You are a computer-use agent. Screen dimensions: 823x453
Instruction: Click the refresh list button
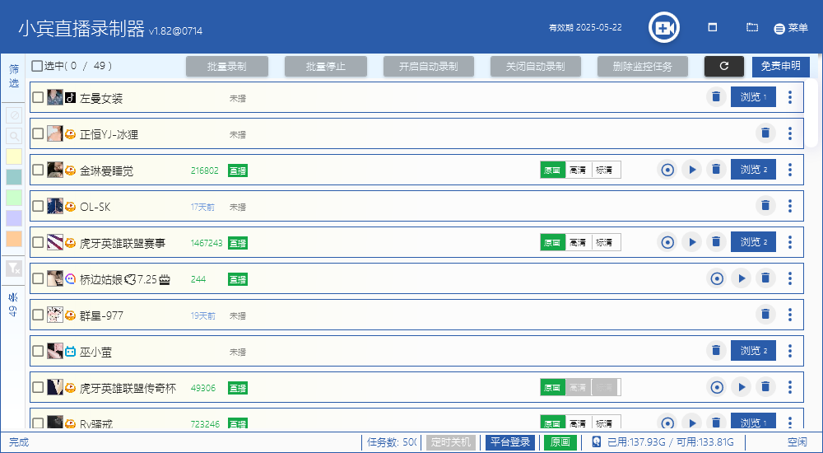(x=723, y=67)
